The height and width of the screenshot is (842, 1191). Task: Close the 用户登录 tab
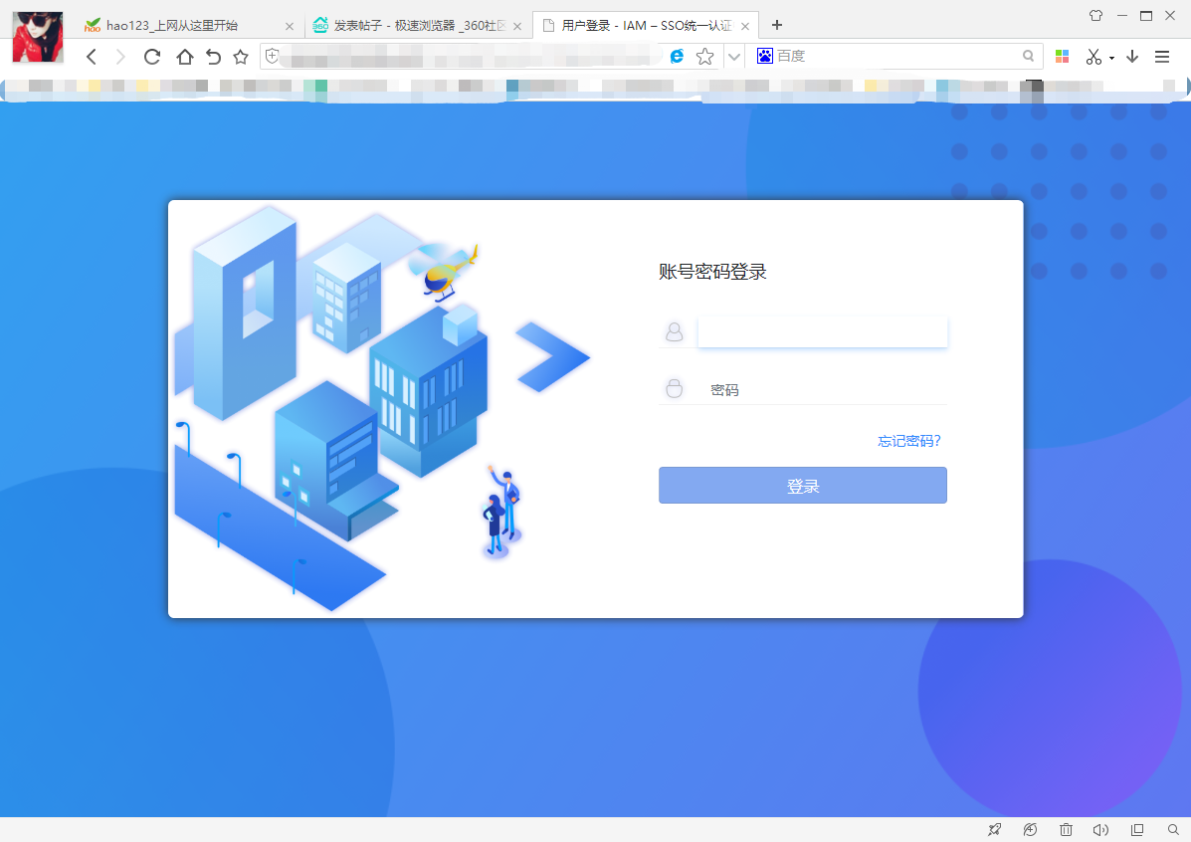pyautogui.click(x=745, y=26)
